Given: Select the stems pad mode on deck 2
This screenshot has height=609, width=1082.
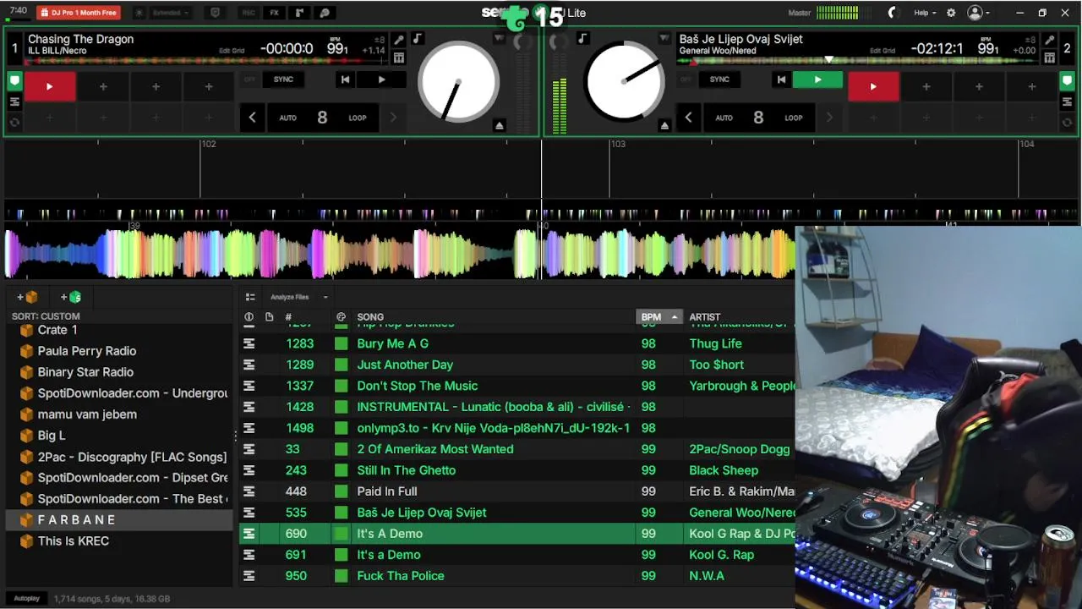Looking at the screenshot, I should (x=1067, y=102).
